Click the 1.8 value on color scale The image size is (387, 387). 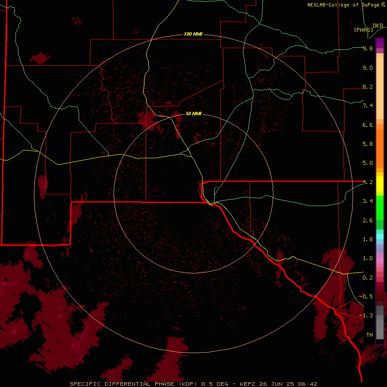(x=368, y=240)
